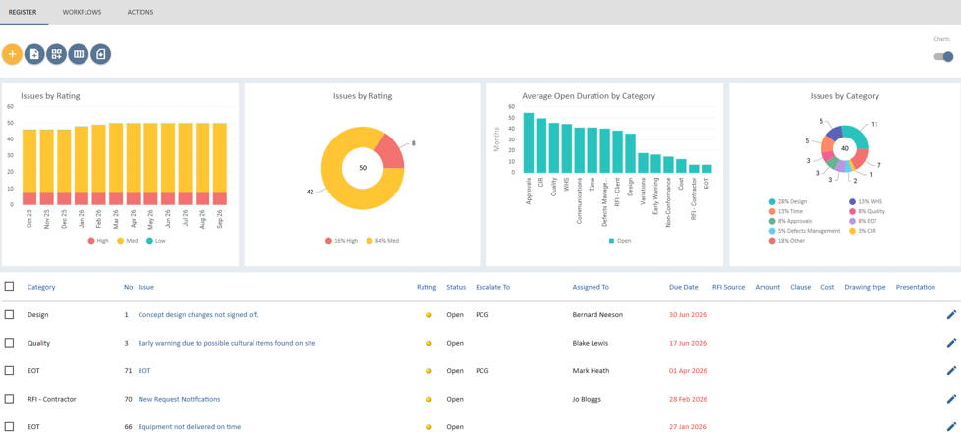Open the columns layout icon
The height and width of the screenshot is (441, 961).
(x=79, y=55)
